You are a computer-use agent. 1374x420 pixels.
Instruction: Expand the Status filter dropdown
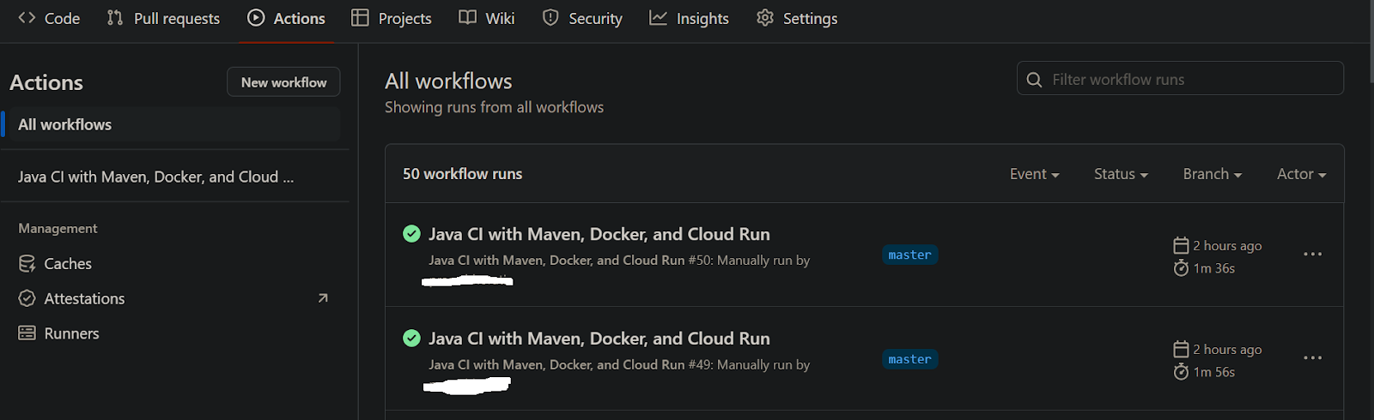click(x=1121, y=174)
